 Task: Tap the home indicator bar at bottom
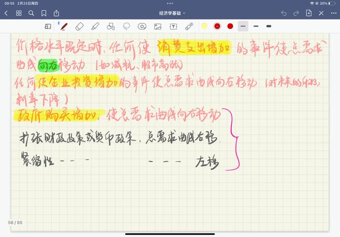click(170, 234)
